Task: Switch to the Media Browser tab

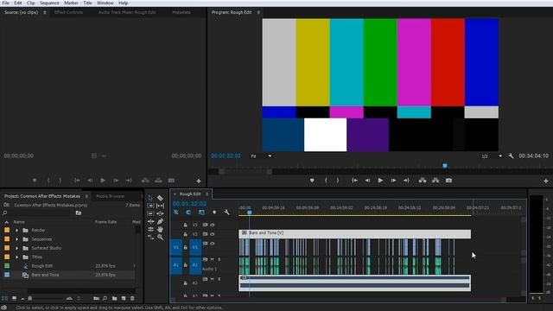Action: coord(111,196)
